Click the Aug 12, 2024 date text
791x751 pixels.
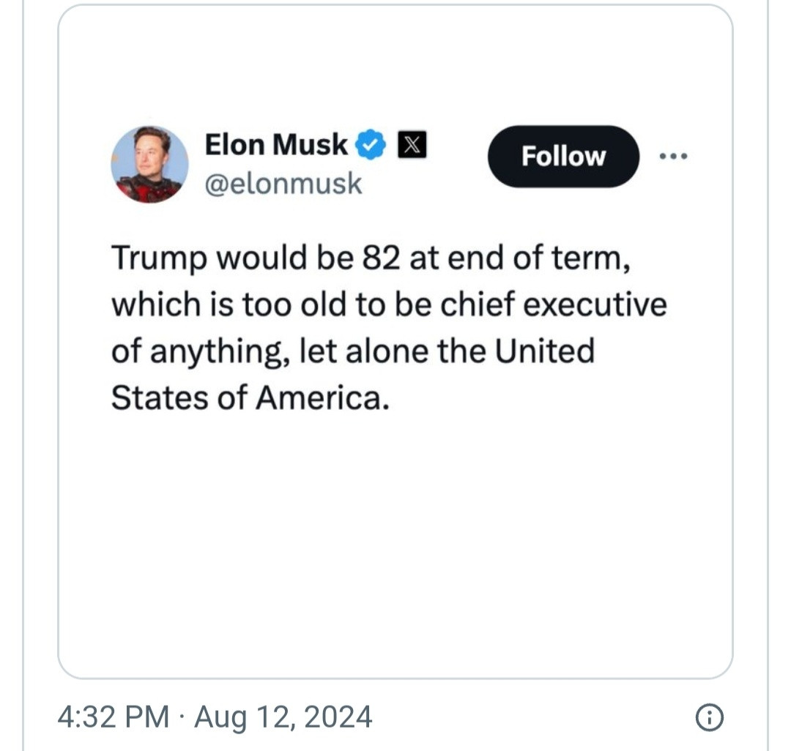[x=283, y=718]
